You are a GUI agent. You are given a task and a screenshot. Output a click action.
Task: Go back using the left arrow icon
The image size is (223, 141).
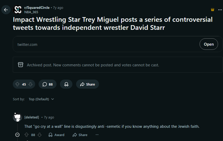coord(6,10)
